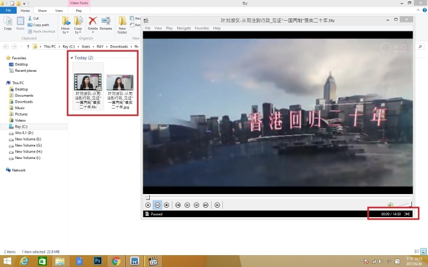Click the seek bar of the video
The height and width of the screenshot is (267, 428).
[x=278, y=197]
